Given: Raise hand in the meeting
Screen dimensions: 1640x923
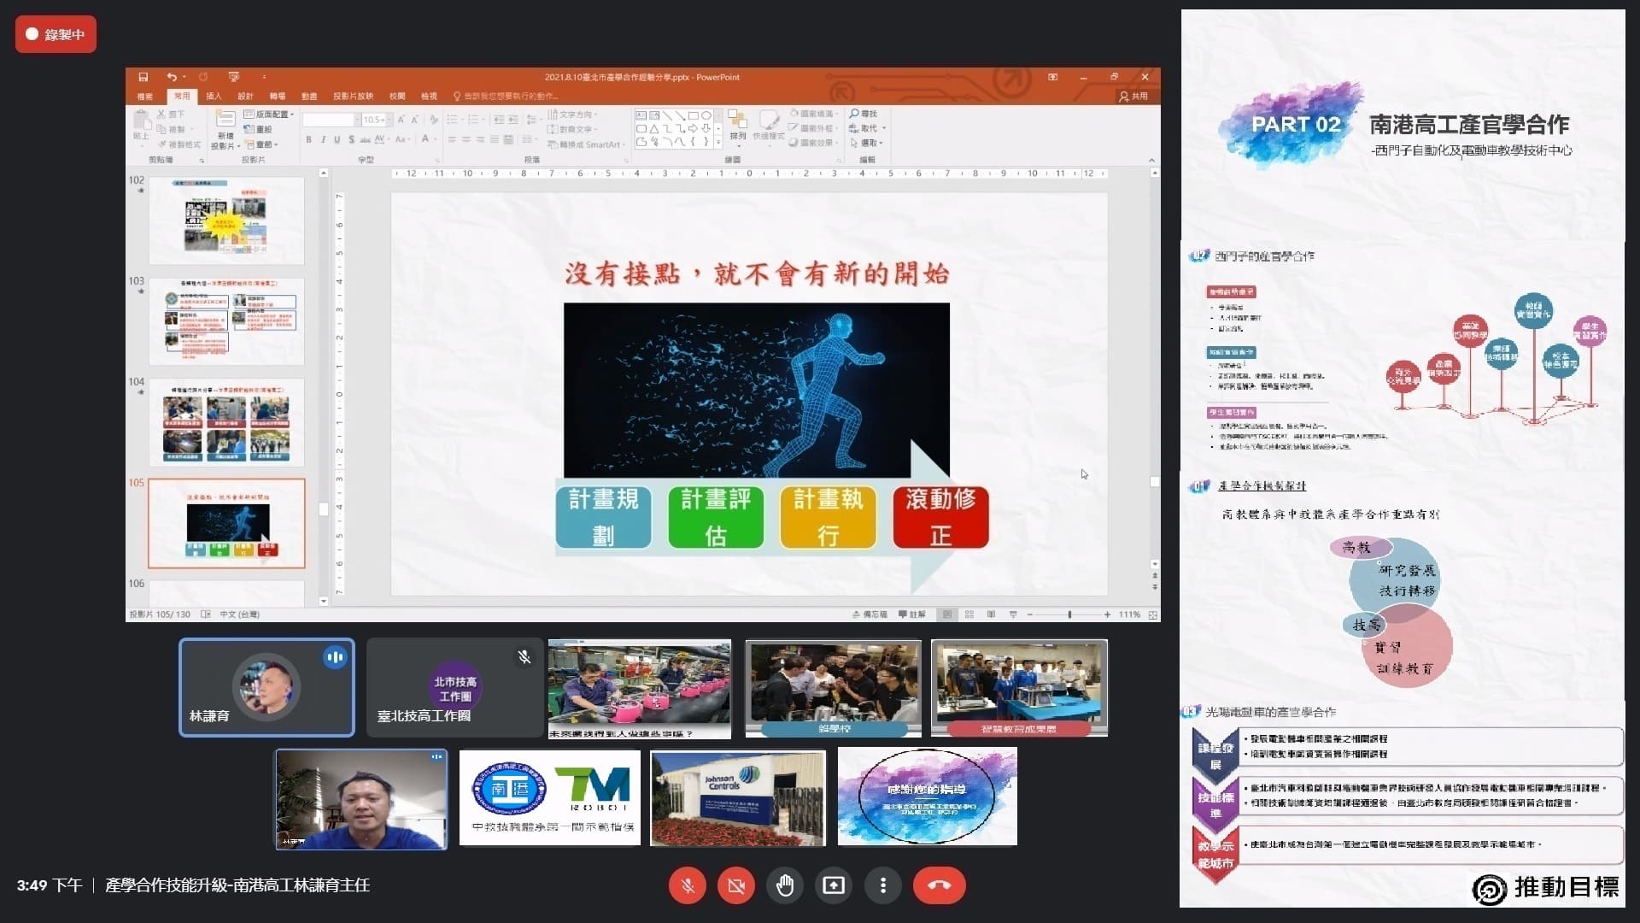Looking at the screenshot, I should click(785, 885).
